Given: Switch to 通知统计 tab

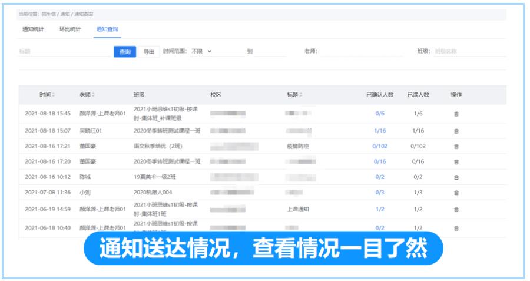Looking at the screenshot, I should pyautogui.click(x=32, y=29).
